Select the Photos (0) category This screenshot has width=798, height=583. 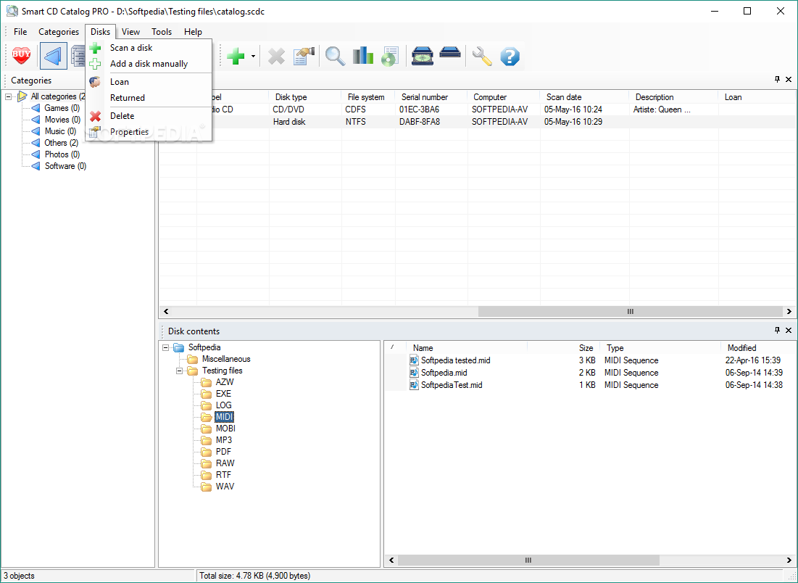point(62,154)
